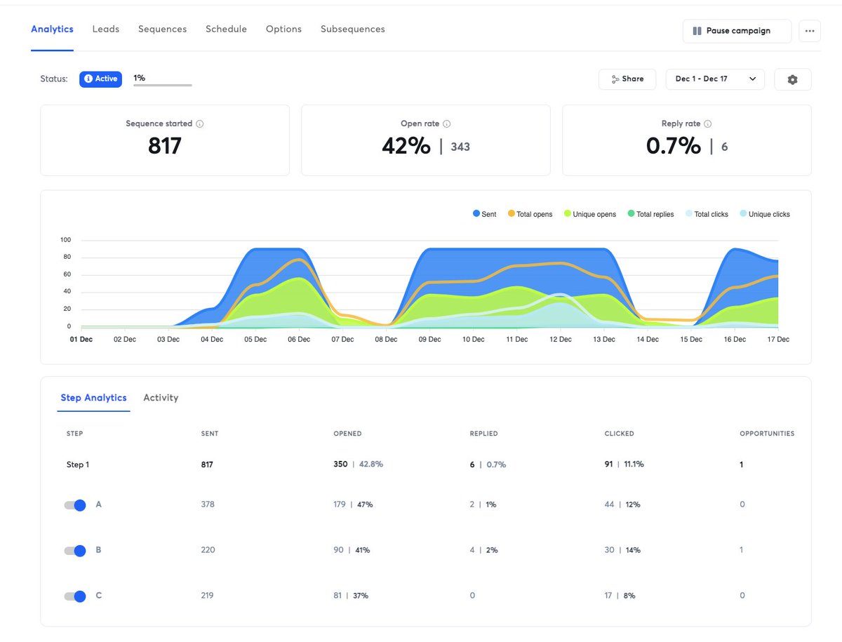Select the Step Analytics tab
The width and height of the screenshot is (842, 642).
(x=93, y=398)
